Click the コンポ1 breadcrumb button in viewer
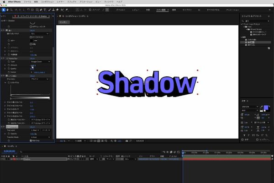Screen dimensions: 274x183 [64, 22]
